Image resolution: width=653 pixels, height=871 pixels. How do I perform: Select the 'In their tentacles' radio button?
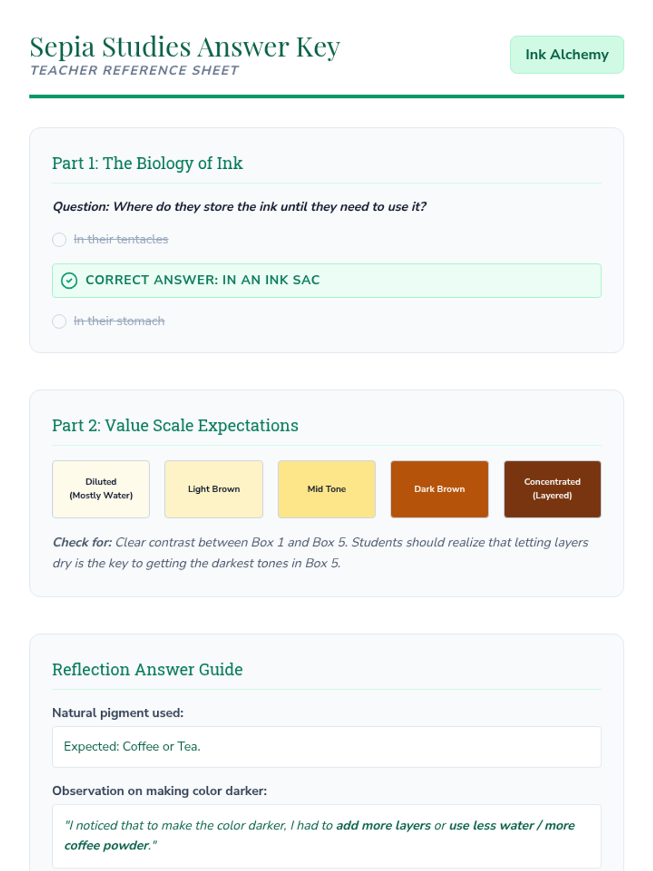click(x=59, y=240)
